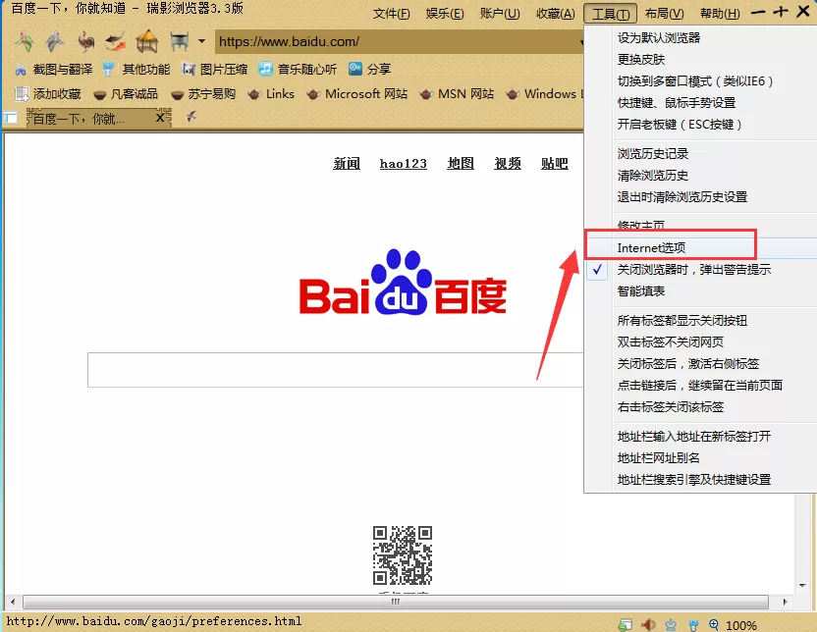Click the blue icon beside 其他功能
This screenshot has height=632, width=817.
(x=108, y=70)
